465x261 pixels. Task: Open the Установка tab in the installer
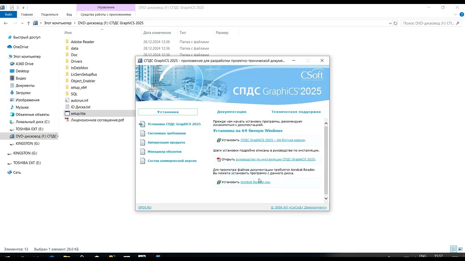tap(168, 112)
